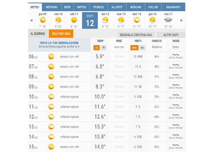
Task: Select the rainy ven 17 forecast day
Action: pyautogui.click(x=168, y=20)
